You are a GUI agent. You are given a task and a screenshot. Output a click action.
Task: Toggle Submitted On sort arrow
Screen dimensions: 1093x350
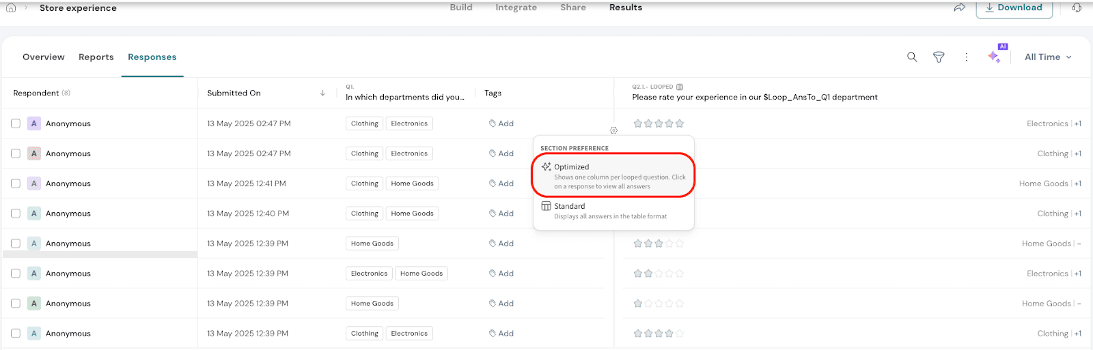point(322,93)
